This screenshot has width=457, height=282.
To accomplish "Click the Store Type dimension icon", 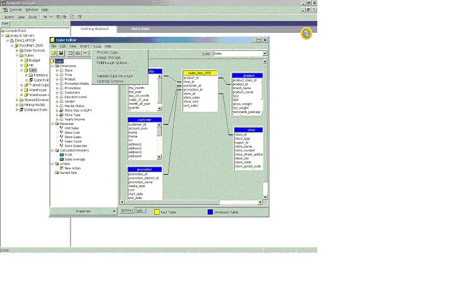I will tap(62, 115).
